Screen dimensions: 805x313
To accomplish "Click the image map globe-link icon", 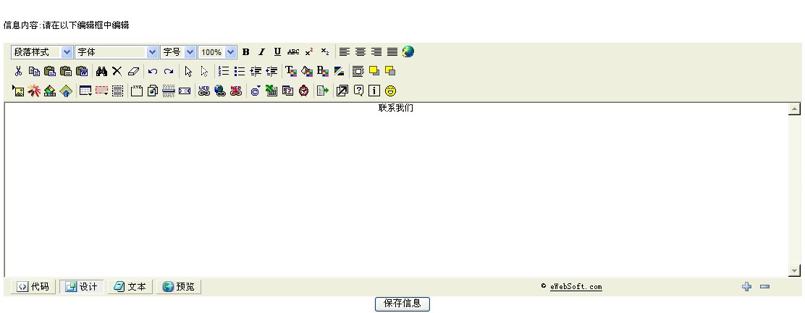I will [x=220, y=91].
